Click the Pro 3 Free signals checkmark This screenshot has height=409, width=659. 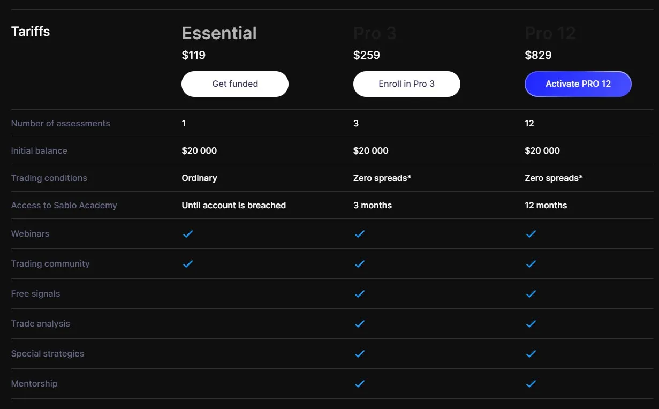360,294
